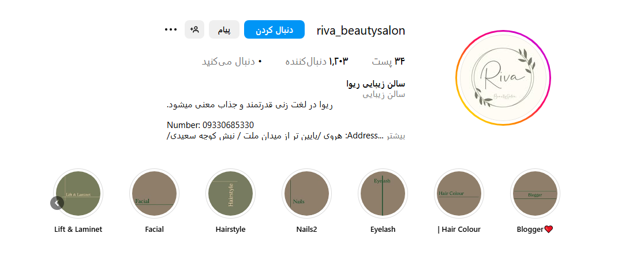Screen dimensions: 629x263
Task: Open the Facial highlight circle
Action: coord(155,193)
